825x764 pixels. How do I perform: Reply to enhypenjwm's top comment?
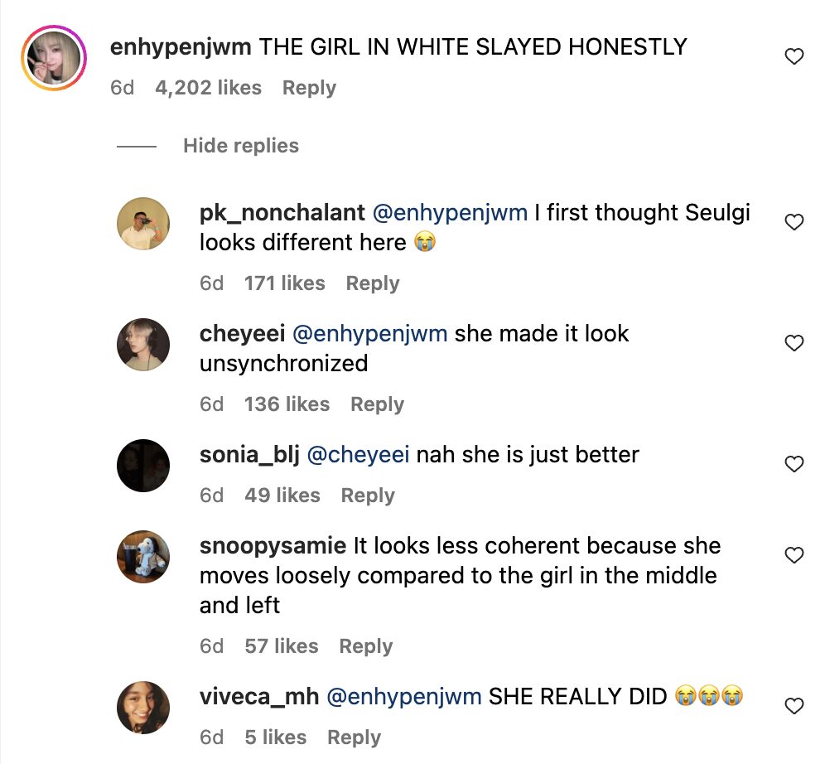click(x=309, y=88)
